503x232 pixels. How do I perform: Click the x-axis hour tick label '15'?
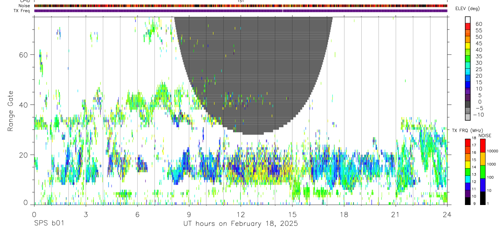pyautogui.click(x=292, y=214)
